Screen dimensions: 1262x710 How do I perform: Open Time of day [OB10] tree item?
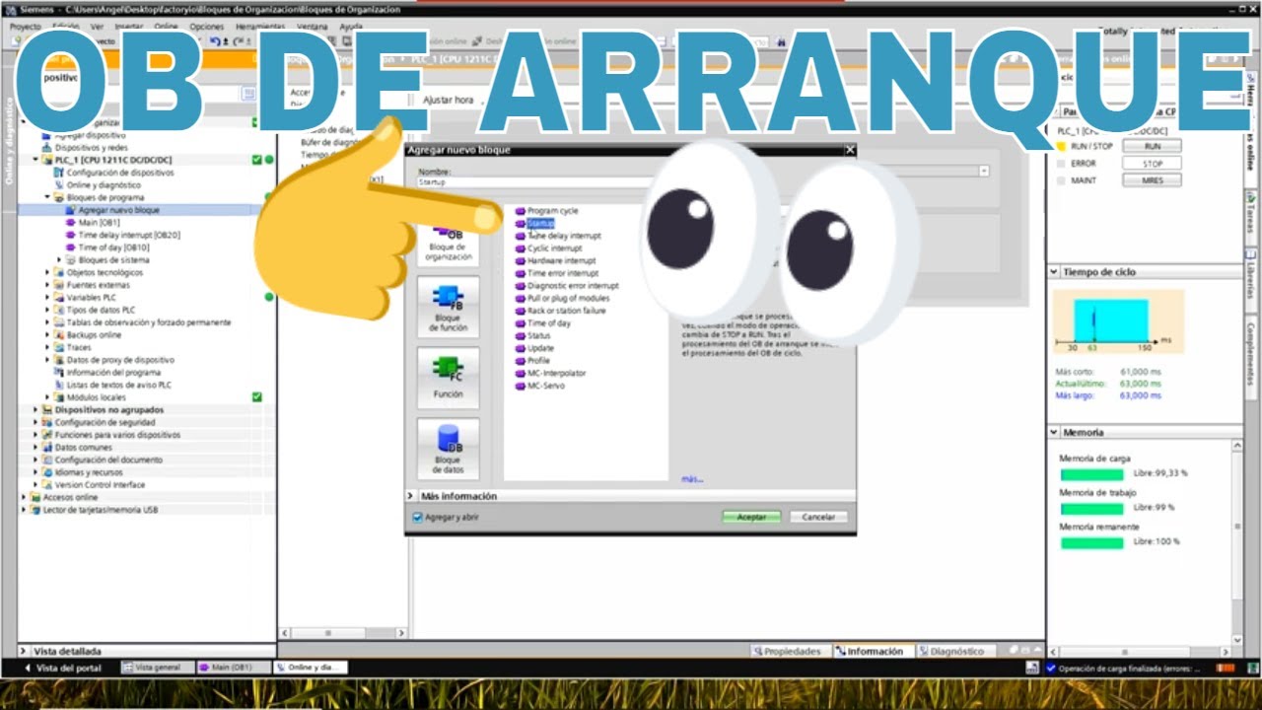[113, 248]
